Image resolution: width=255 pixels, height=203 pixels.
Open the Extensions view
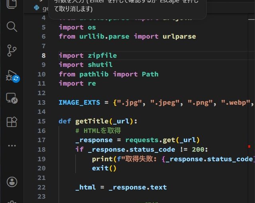[x=12, y=122]
